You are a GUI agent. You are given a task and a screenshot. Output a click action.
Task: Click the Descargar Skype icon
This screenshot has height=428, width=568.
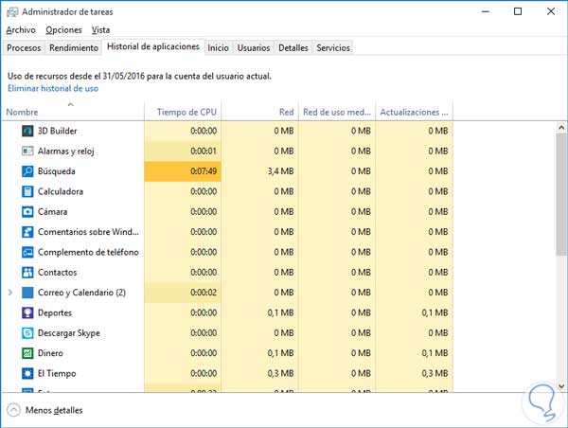tap(27, 333)
